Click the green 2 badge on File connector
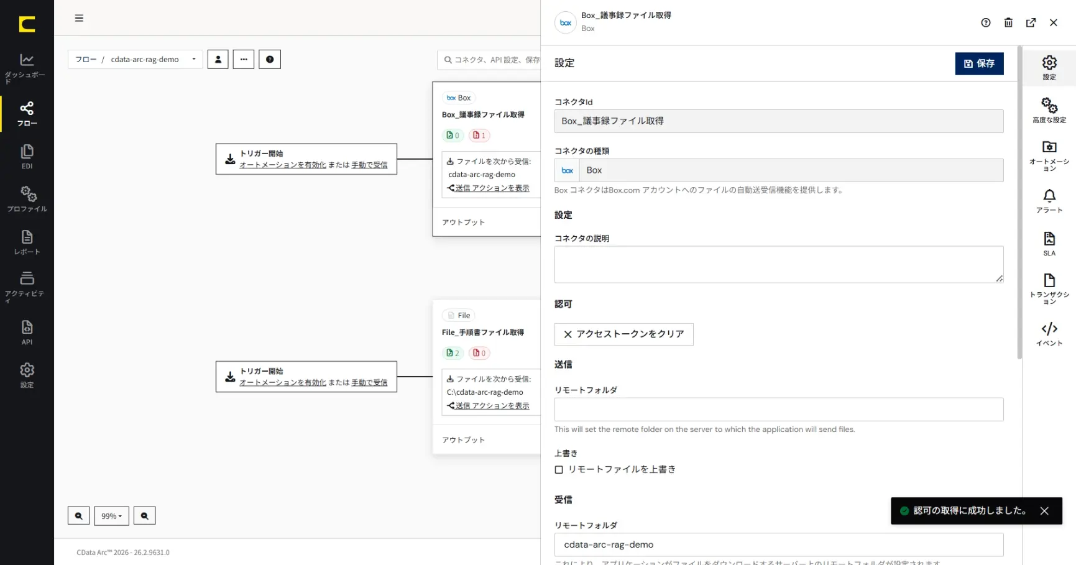This screenshot has height=565, width=1076. 453,353
